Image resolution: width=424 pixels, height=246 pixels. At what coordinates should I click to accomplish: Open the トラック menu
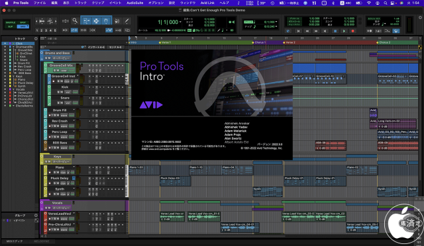(80, 3)
